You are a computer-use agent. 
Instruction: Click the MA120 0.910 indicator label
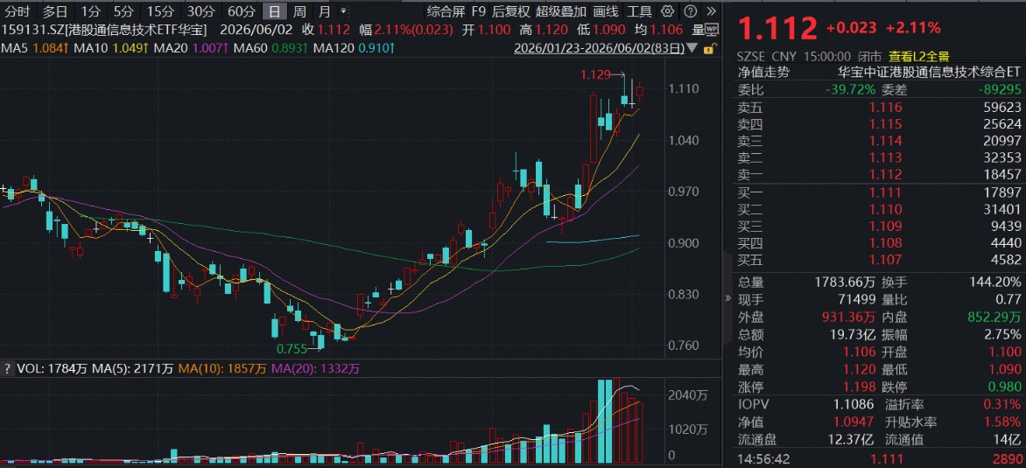354,48
